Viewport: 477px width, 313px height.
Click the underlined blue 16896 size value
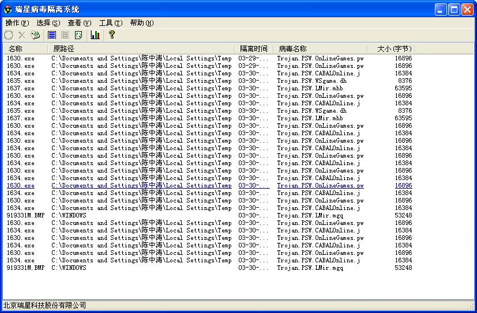click(x=403, y=185)
